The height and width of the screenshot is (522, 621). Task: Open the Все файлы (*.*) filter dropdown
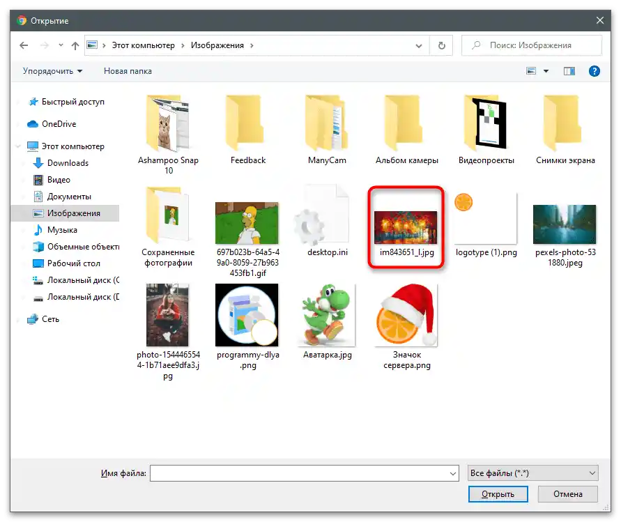[x=532, y=474]
